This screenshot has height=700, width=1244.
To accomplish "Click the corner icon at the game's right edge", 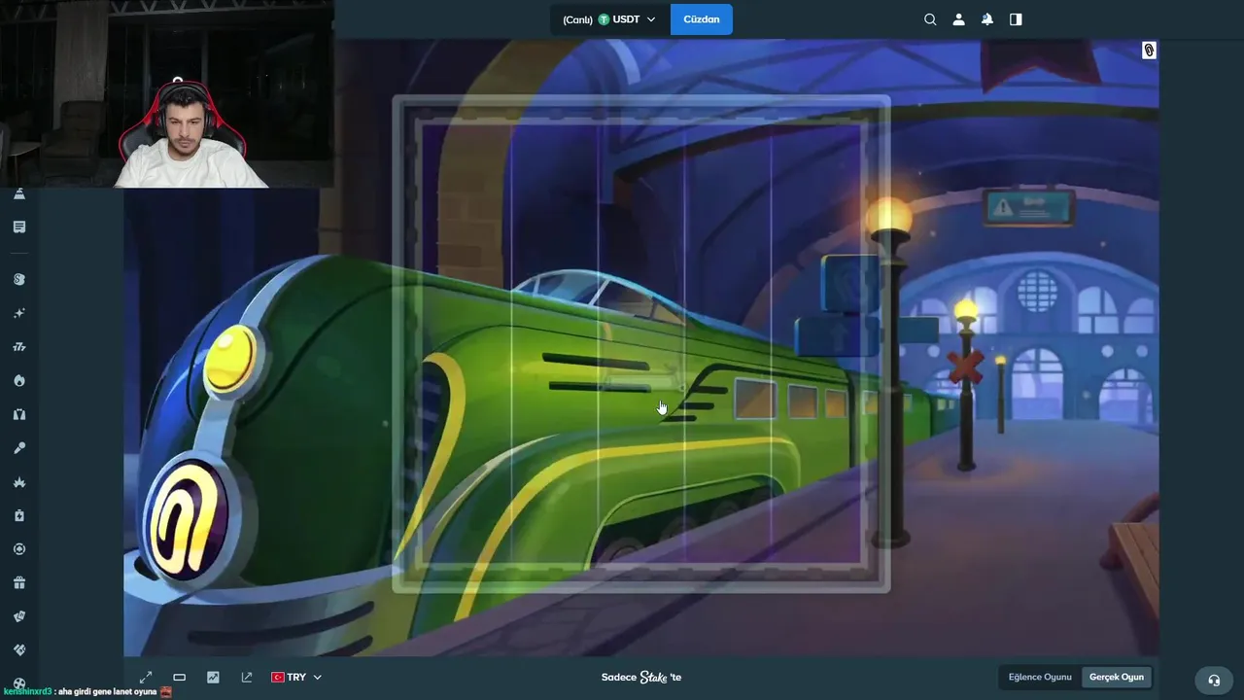I will (x=1149, y=51).
